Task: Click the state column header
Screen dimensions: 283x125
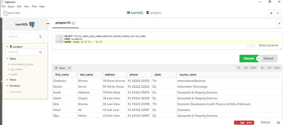Action: [164, 74]
